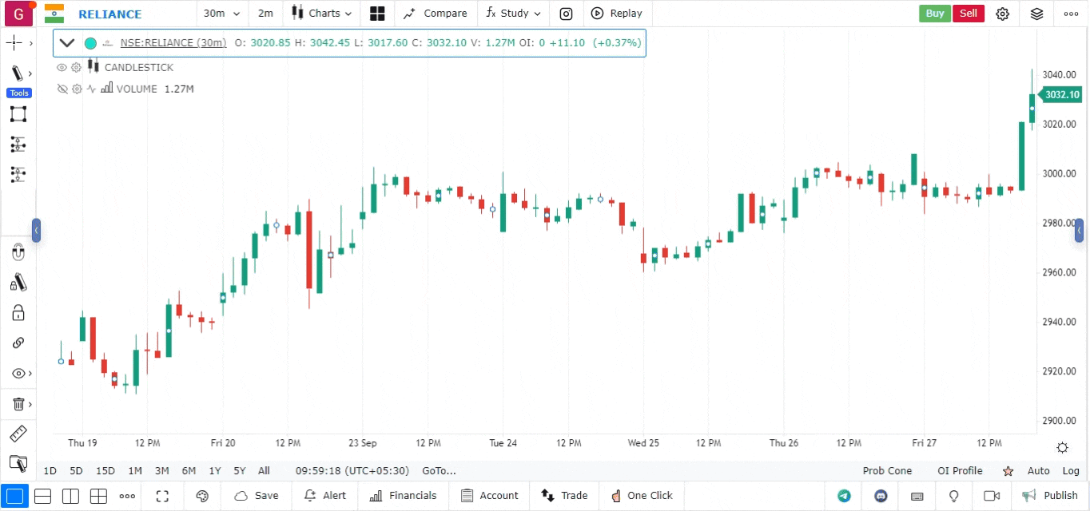Click the lightbulb ideas icon

[x=953, y=496]
